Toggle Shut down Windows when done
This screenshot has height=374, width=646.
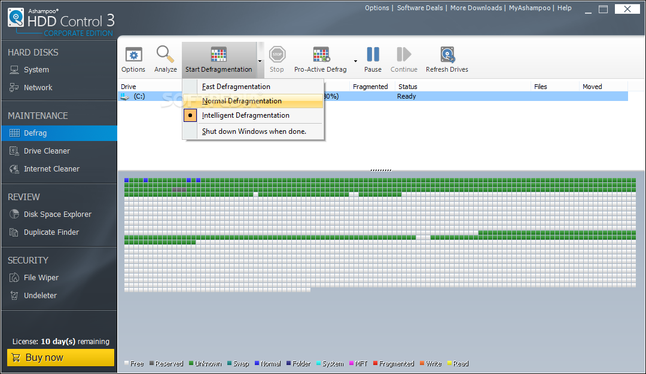[253, 131]
